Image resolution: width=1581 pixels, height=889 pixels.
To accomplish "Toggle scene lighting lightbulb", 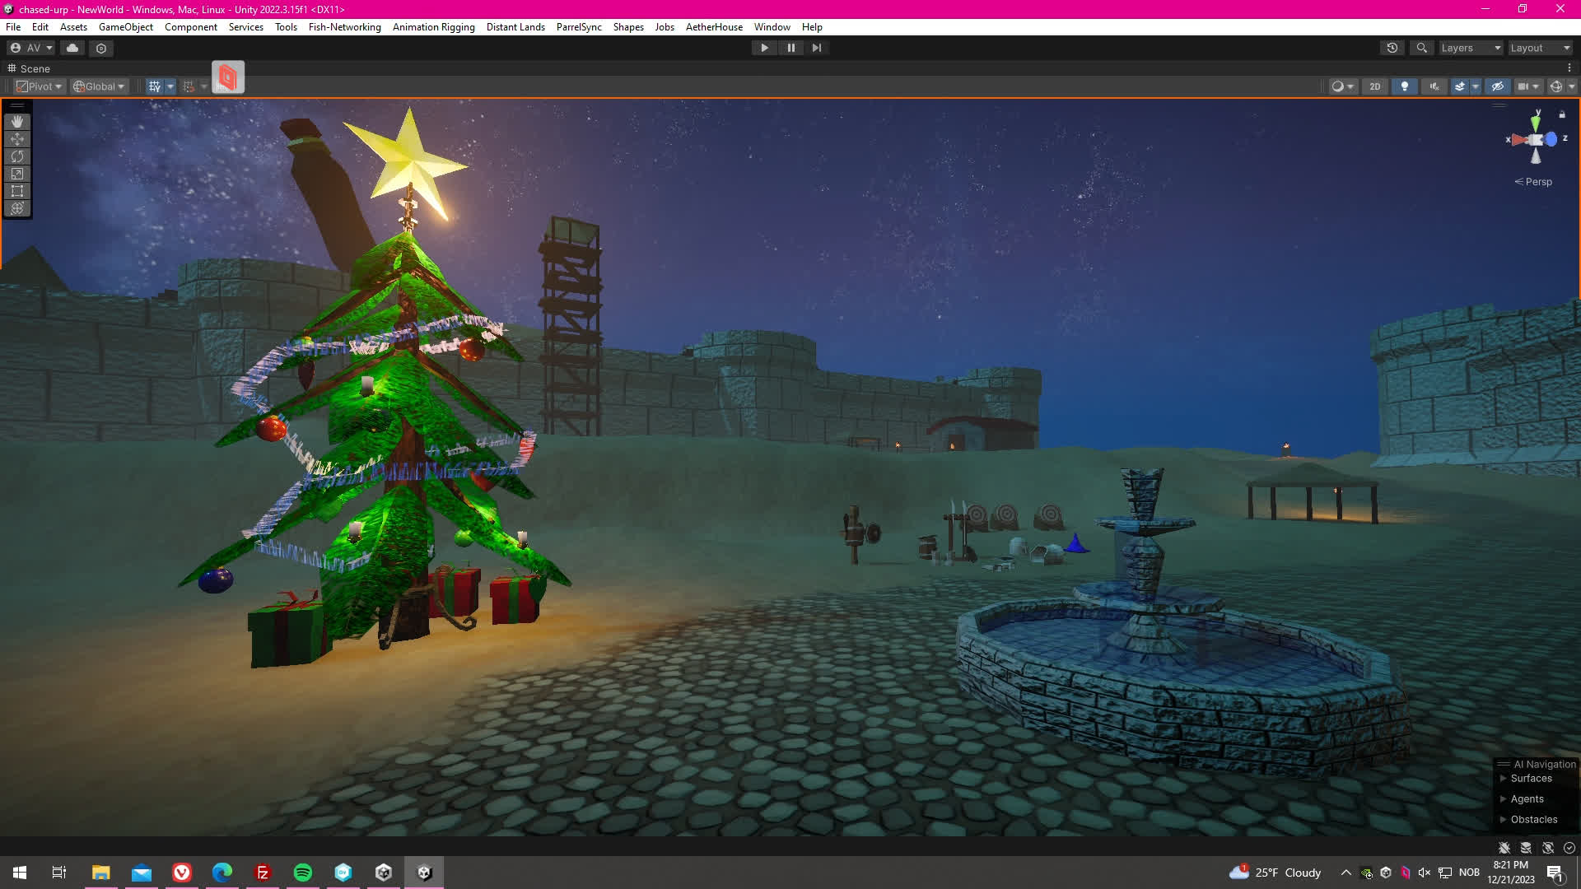I will pyautogui.click(x=1405, y=86).
